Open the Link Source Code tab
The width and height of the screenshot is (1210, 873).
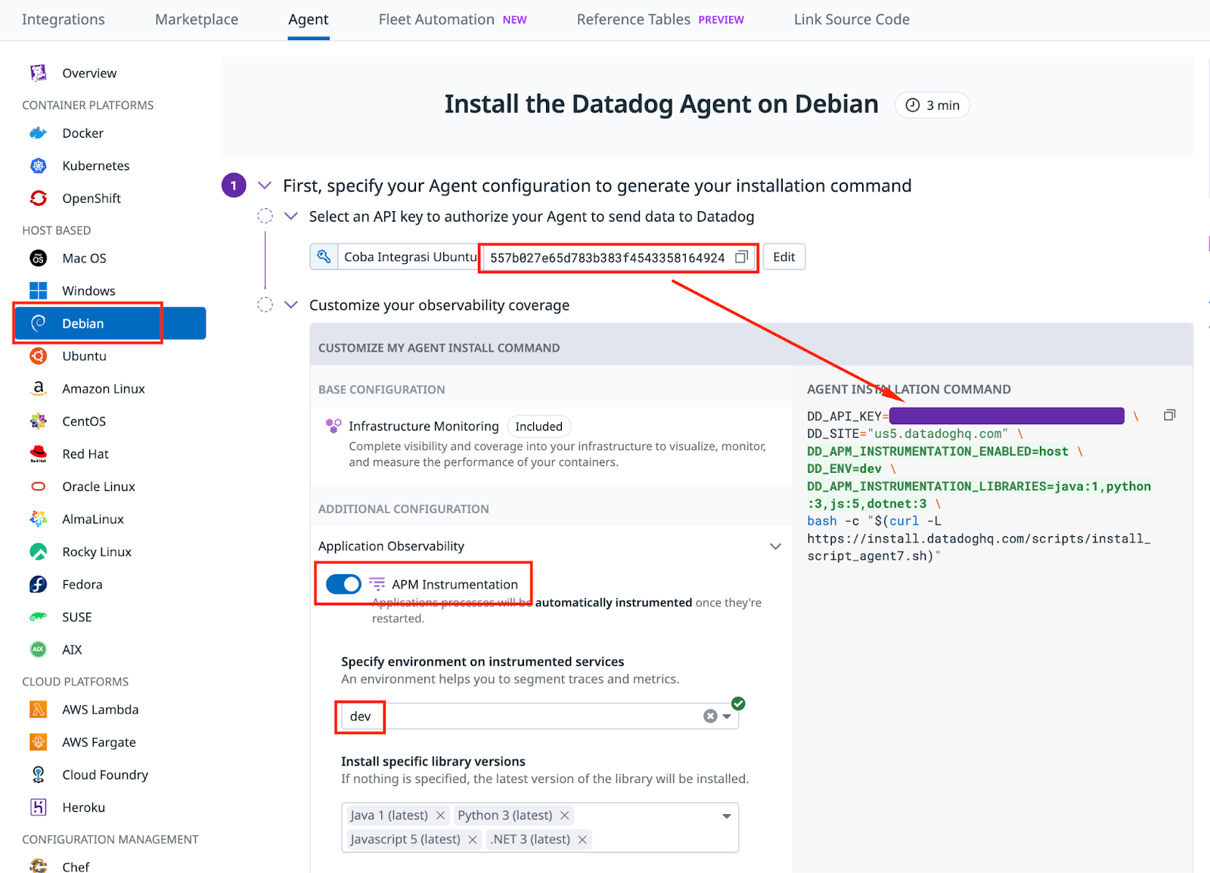coord(852,20)
